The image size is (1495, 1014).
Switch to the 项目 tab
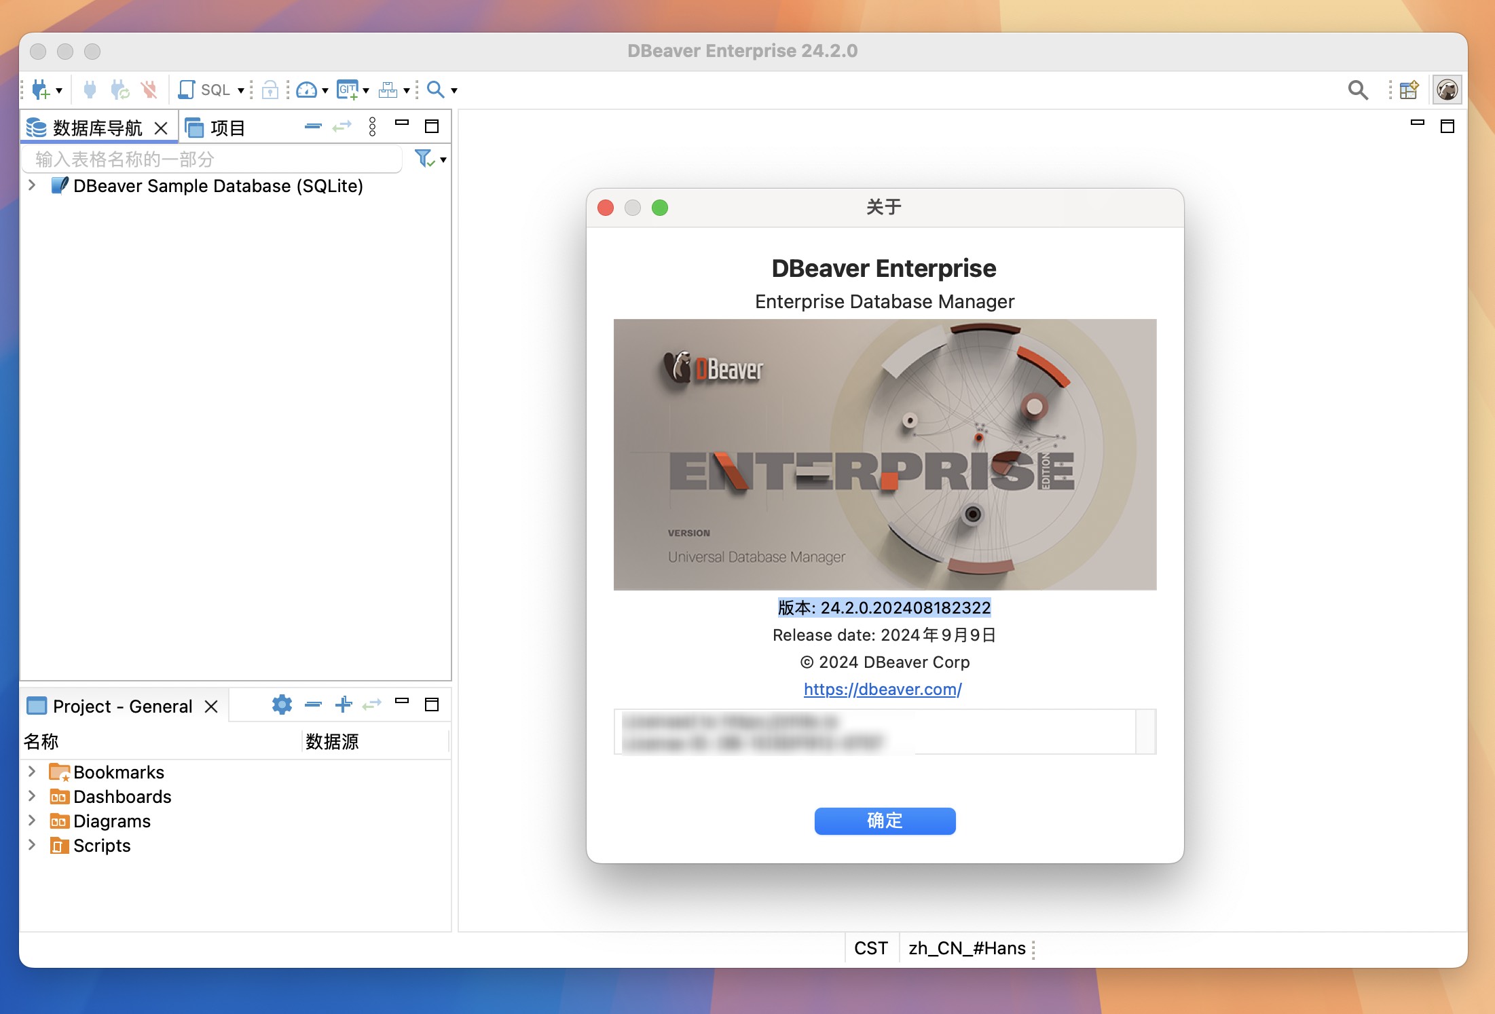point(215,128)
